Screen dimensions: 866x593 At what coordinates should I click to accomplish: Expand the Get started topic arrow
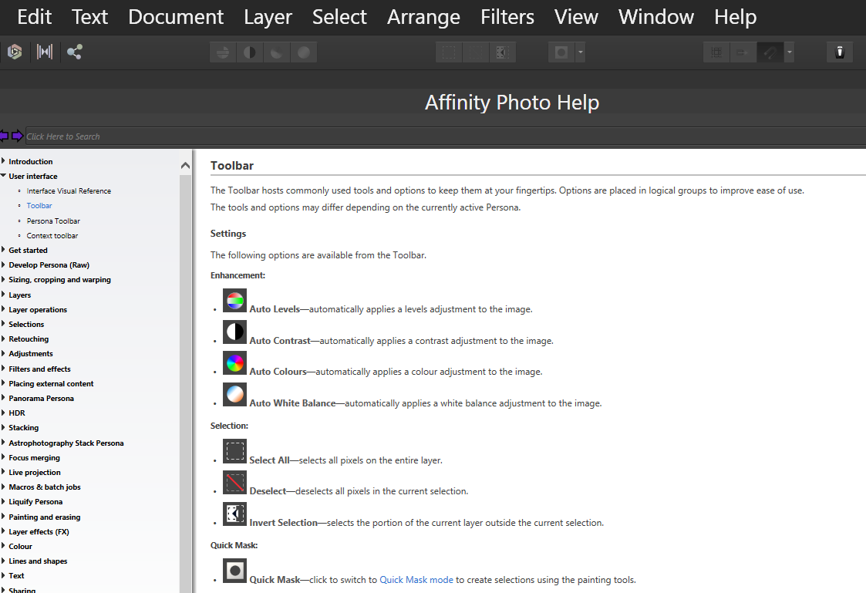tap(3, 250)
